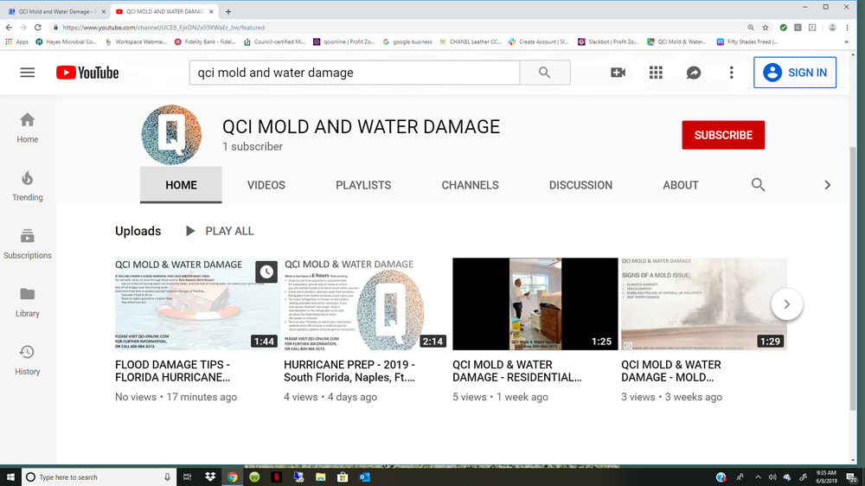Open Netflix from the taskbar

coord(277,477)
